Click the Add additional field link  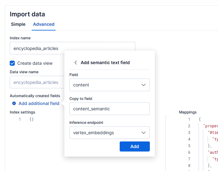point(39,103)
